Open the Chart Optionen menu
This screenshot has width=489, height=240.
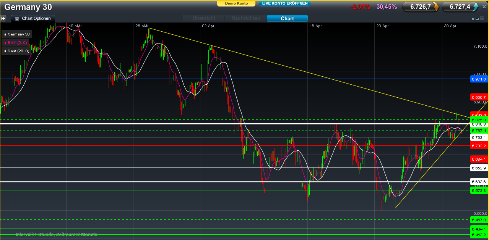pyautogui.click(x=36, y=18)
